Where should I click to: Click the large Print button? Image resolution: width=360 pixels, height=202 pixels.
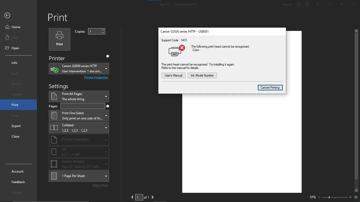60,39
